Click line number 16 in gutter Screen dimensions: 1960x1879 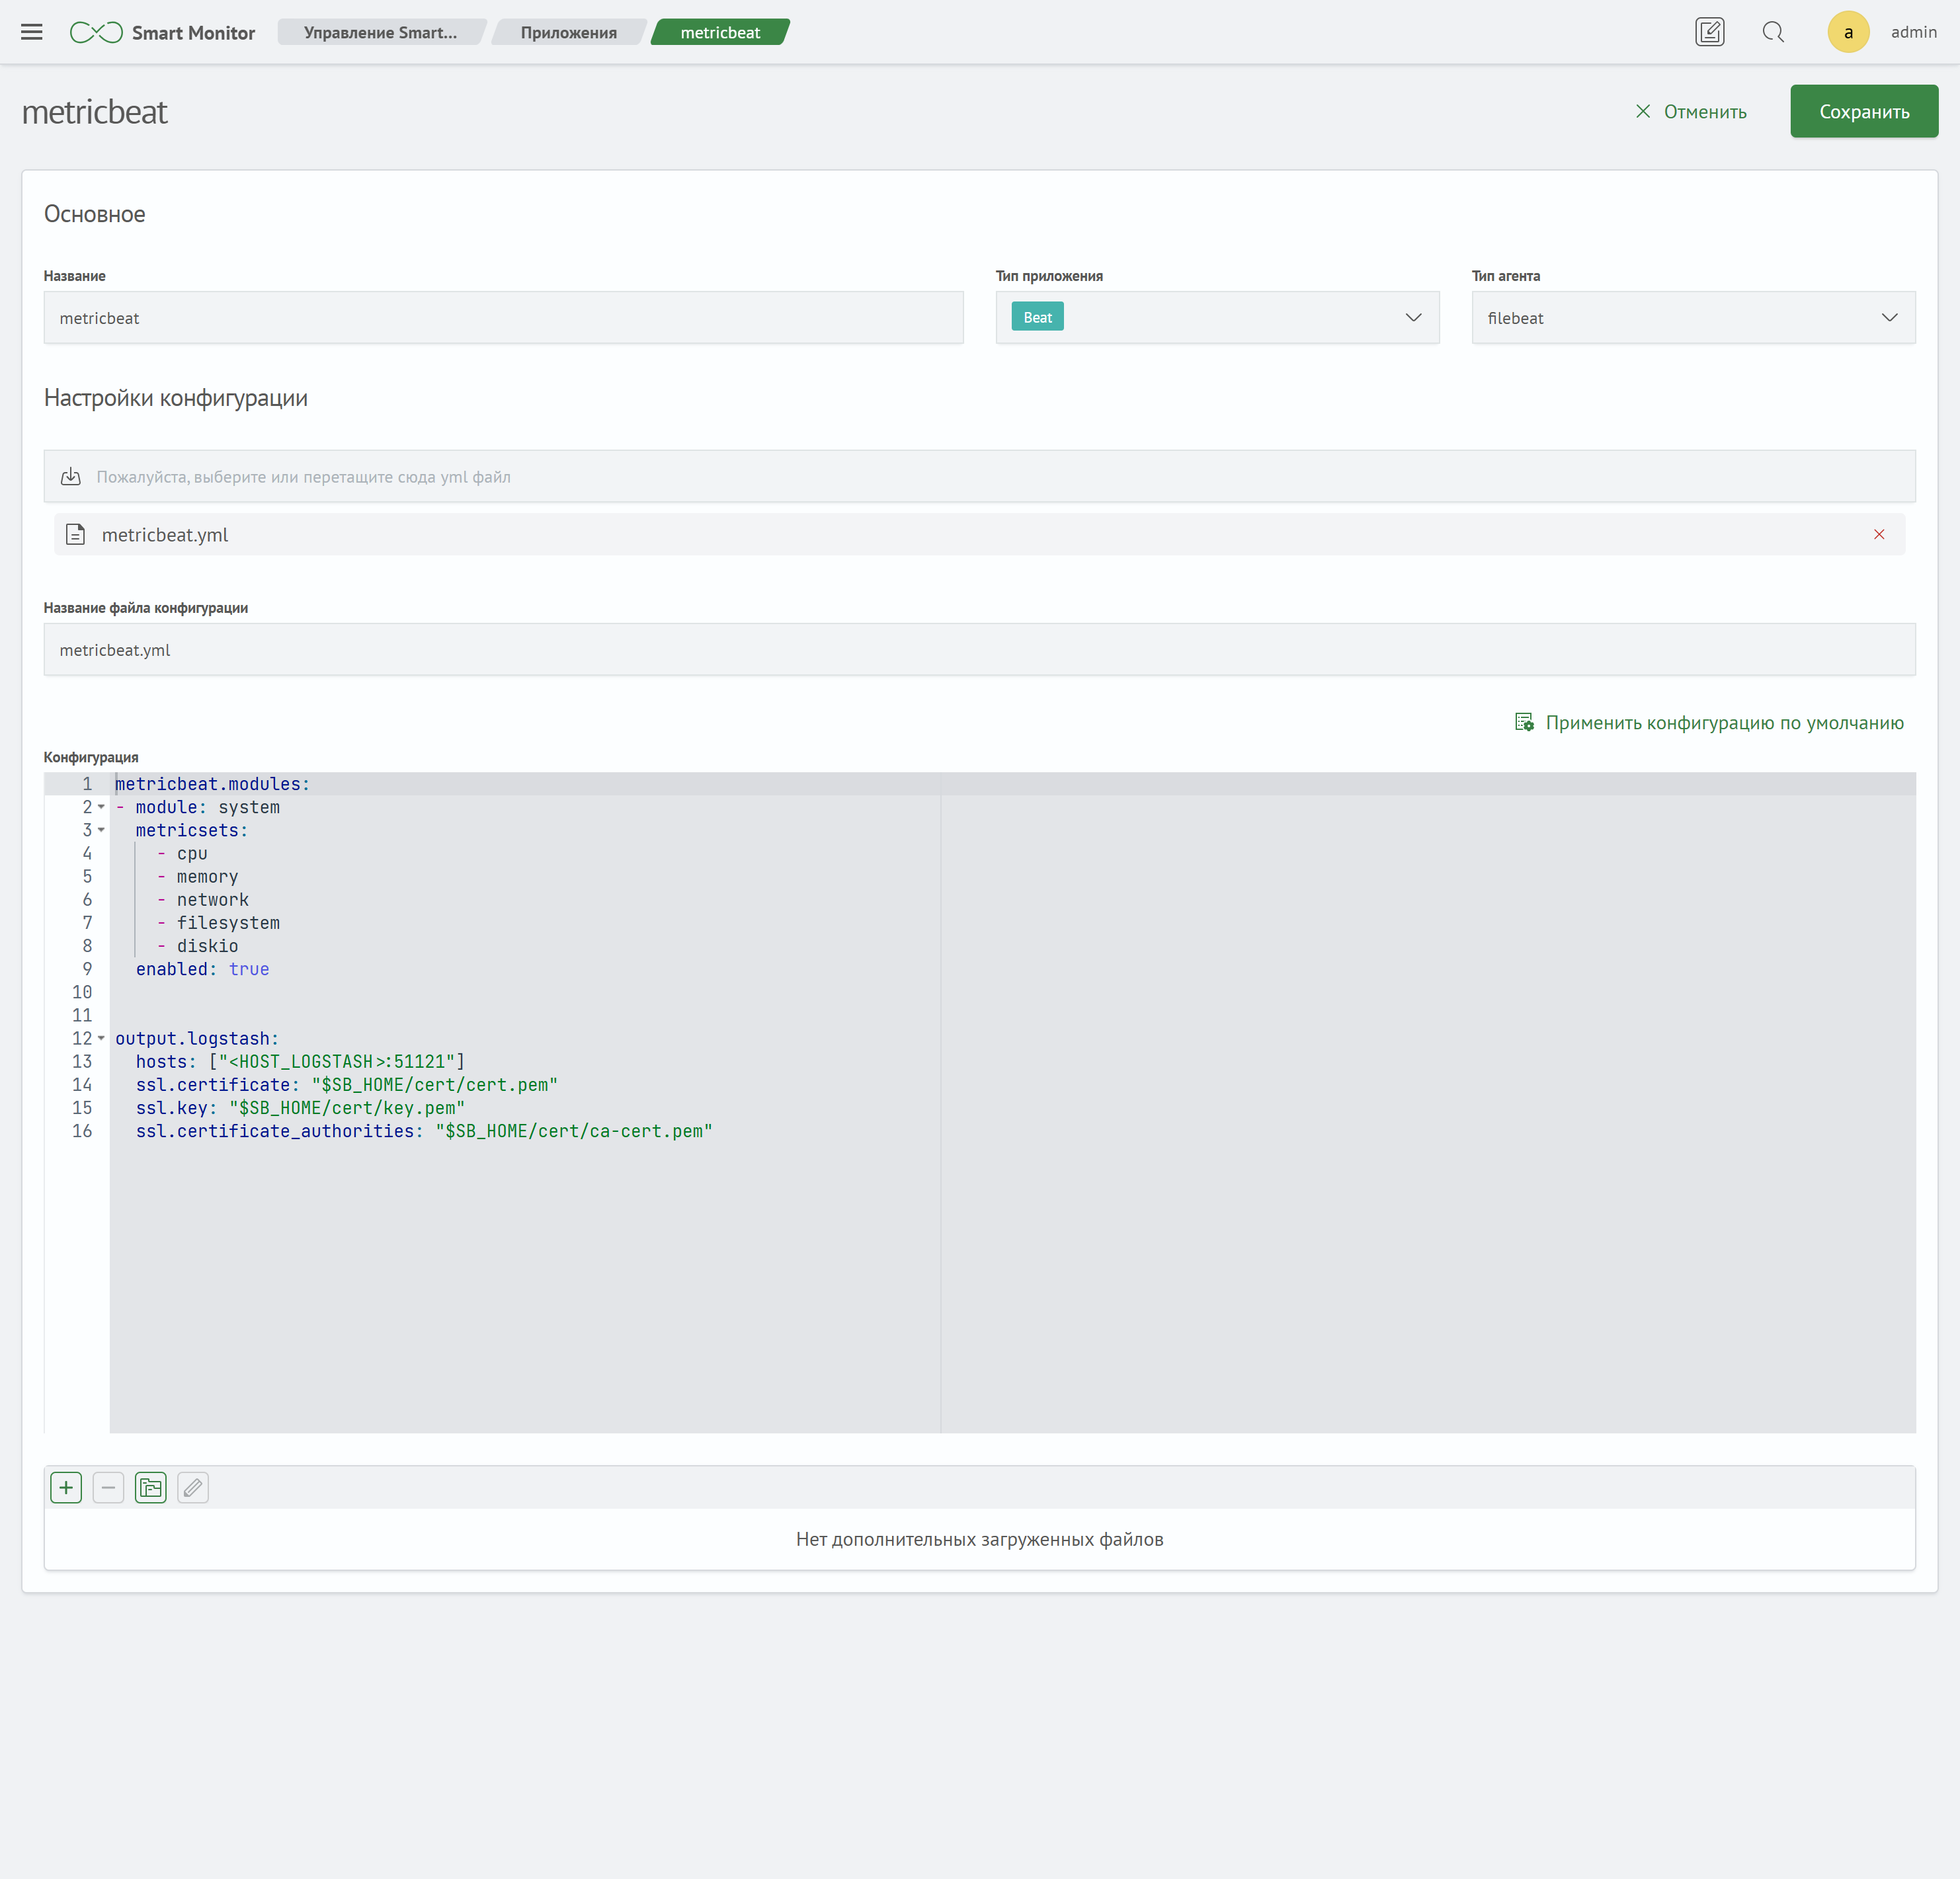click(82, 1130)
